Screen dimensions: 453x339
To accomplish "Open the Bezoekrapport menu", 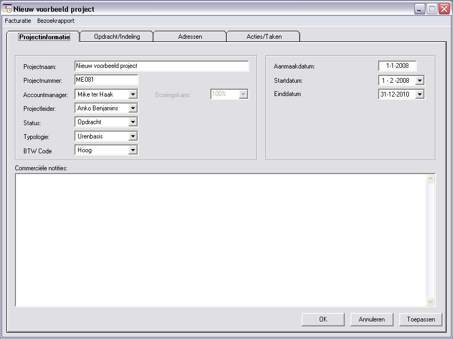I will pos(56,21).
